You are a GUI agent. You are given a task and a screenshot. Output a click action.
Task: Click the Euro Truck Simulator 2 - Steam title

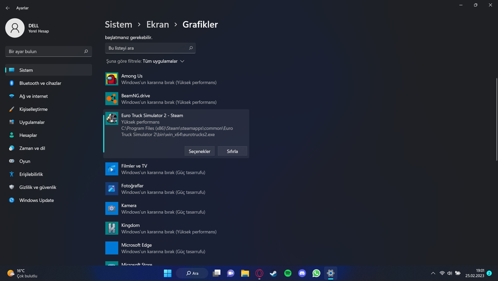(x=152, y=115)
